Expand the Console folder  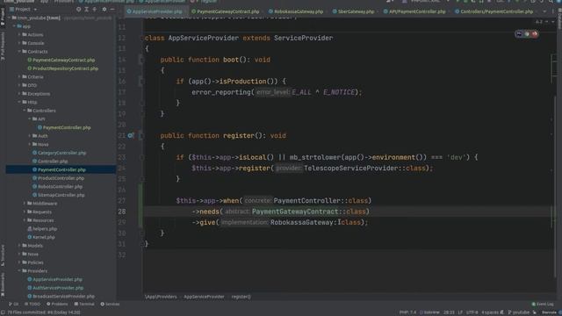[19, 43]
